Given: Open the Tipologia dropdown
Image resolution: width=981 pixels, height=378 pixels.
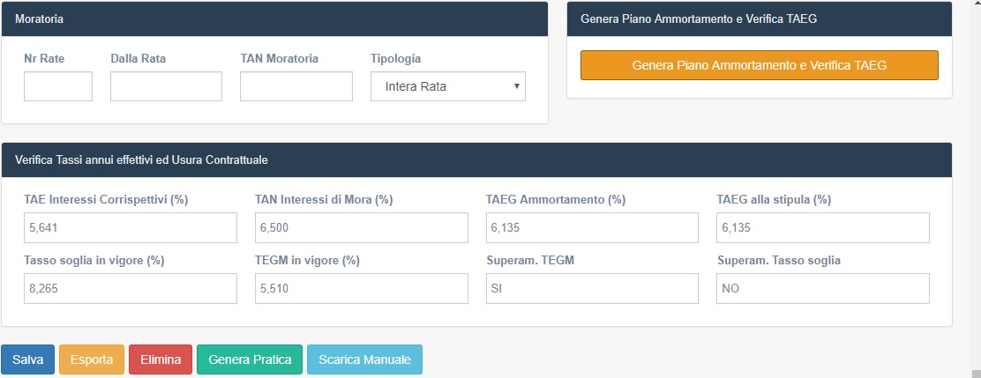Looking at the screenshot, I should click(448, 86).
